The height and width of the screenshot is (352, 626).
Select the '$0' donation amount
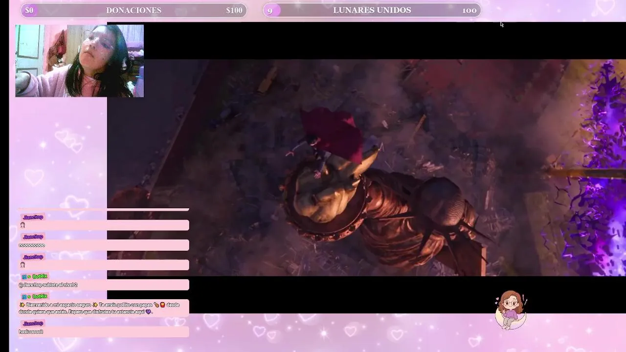coord(29,10)
